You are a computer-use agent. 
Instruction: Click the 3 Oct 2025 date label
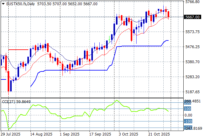pos(129,134)
